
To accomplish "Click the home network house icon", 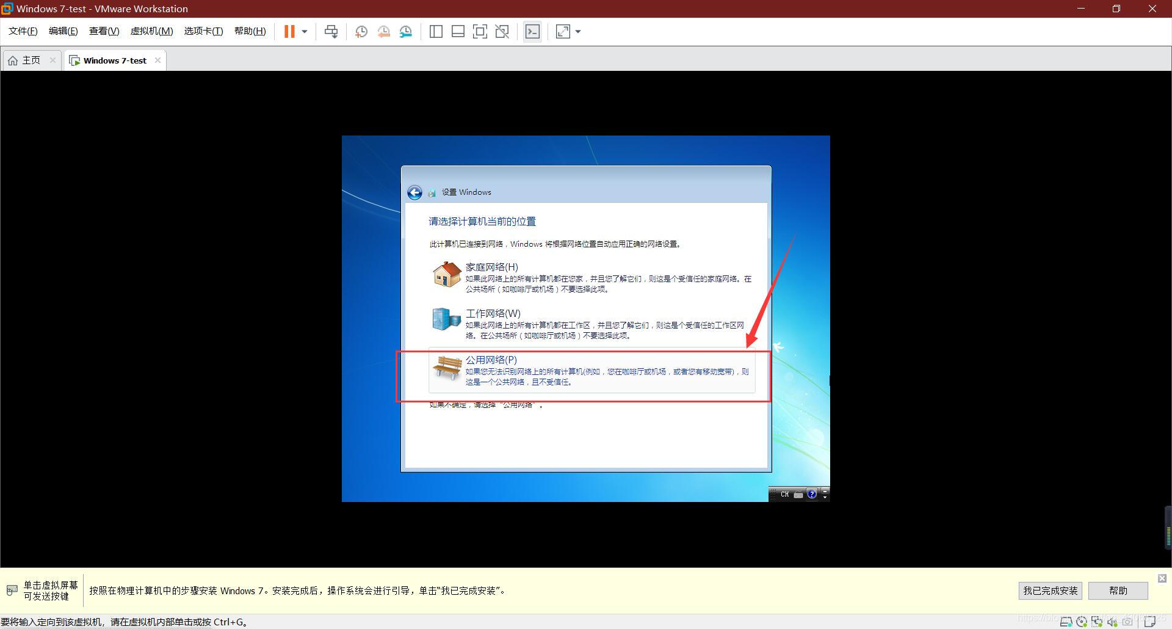I will (447, 274).
